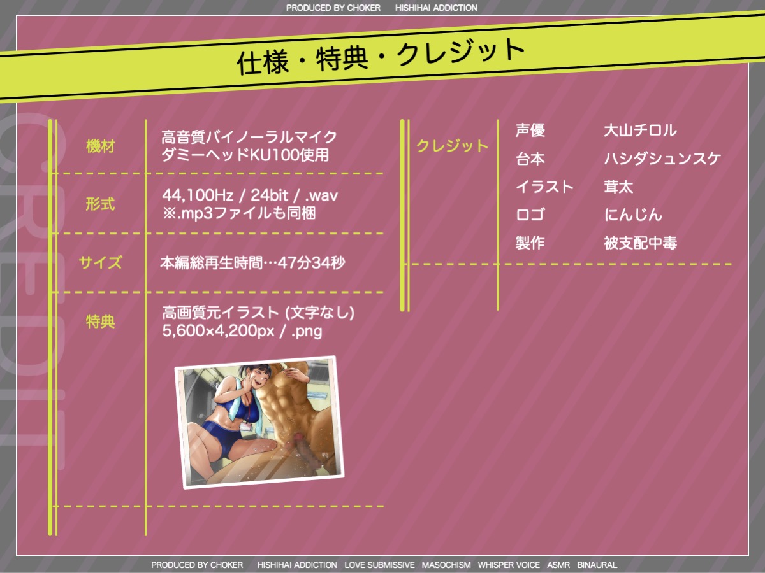The image size is (765, 573).
Task: Click scriptwriter name ハシダシュンスケ
Action: [x=662, y=159]
